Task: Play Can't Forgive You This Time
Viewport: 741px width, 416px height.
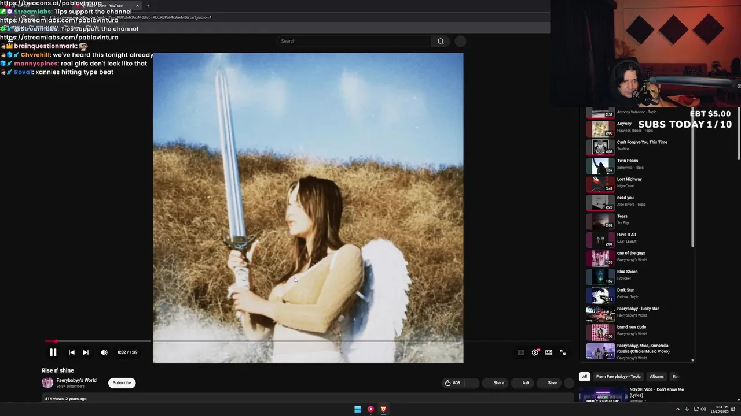Action: [637, 147]
